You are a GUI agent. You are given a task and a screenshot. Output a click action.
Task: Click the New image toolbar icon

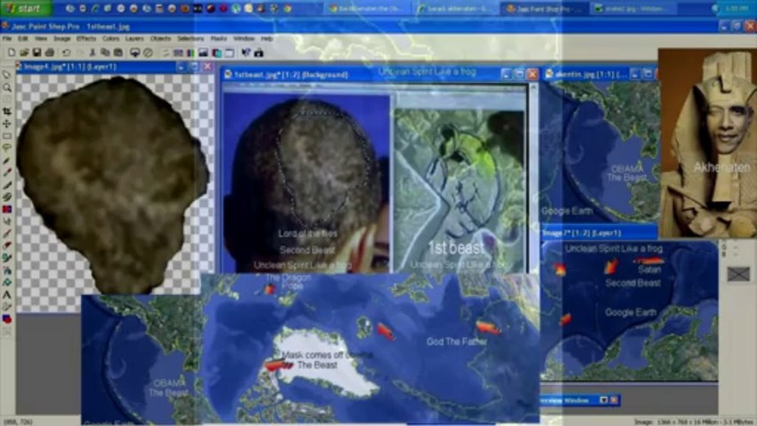pyautogui.click(x=11, y=53)
